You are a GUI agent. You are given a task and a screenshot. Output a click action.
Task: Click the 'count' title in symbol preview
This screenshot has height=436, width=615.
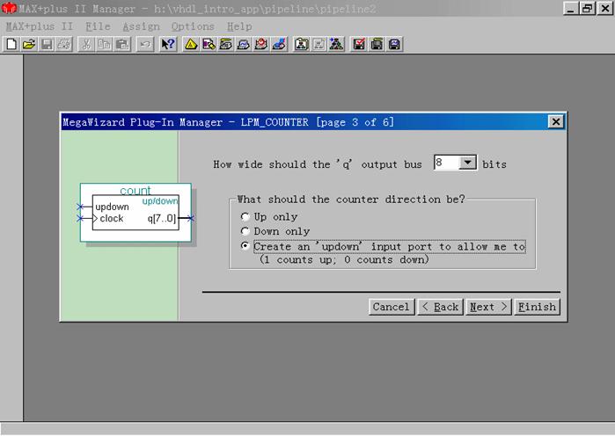coord(135,191)
